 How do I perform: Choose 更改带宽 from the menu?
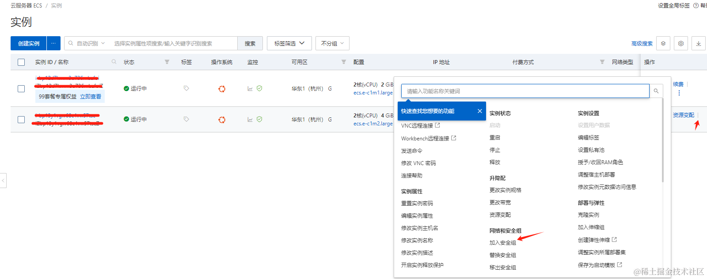500,203
